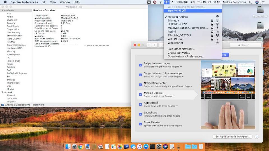Open the Window menu in the menu bar
269x151 pixels.
point(65,2)
